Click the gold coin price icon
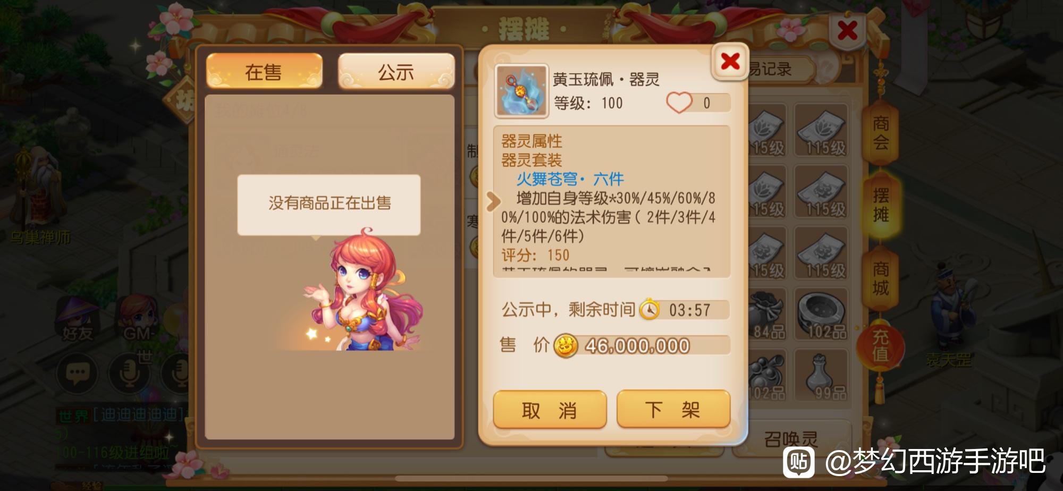This screenshot has width=1063, height=491. point(566,346)
